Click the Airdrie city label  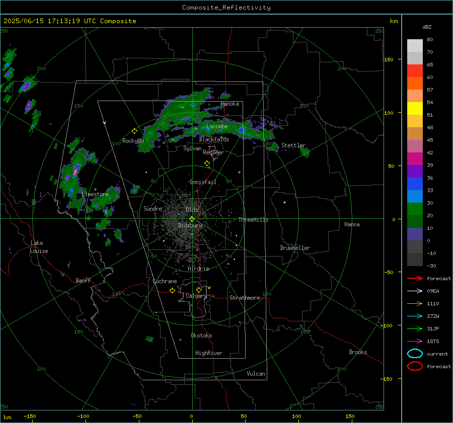point(198,269)
